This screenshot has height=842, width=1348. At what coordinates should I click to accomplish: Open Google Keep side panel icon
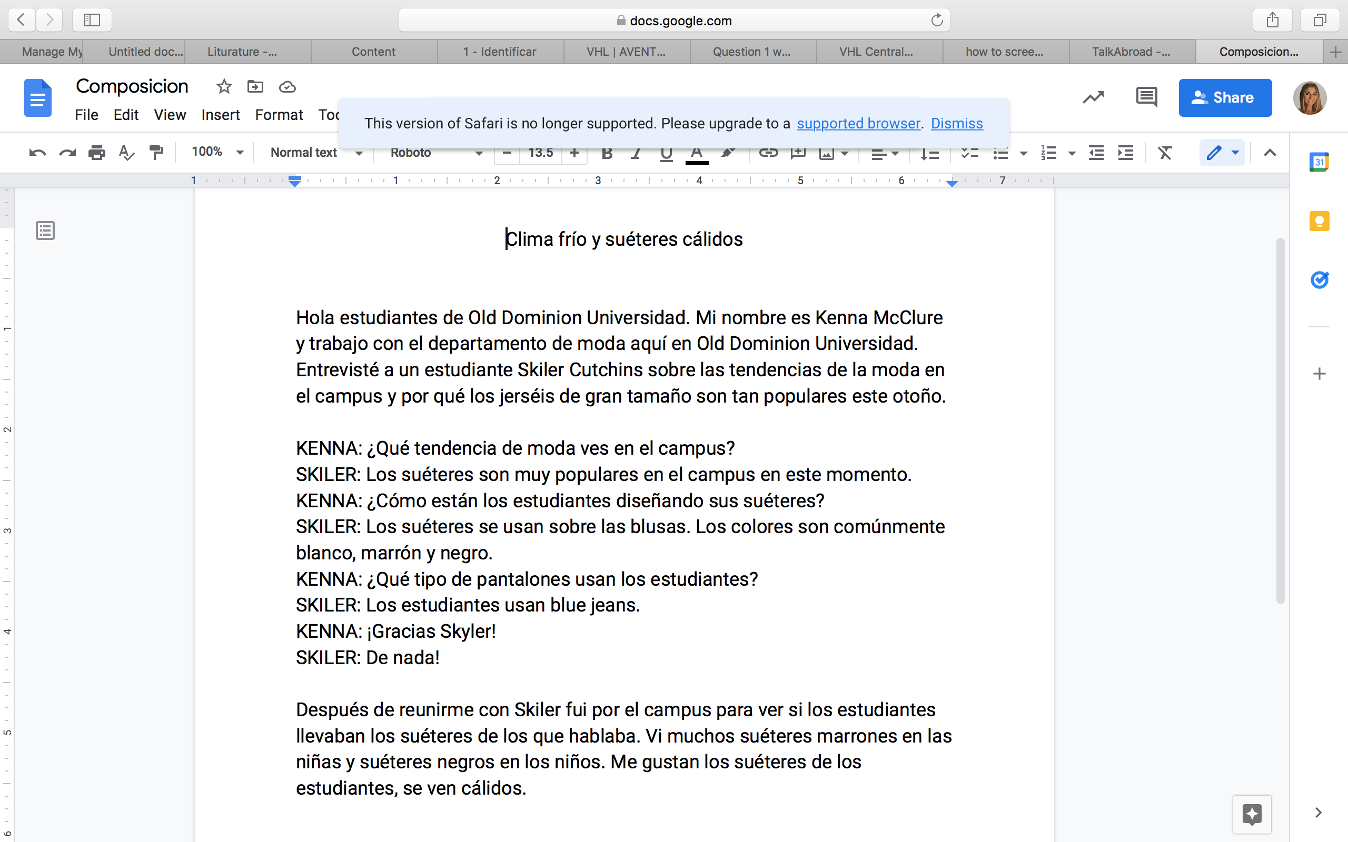coord(1319,221)
